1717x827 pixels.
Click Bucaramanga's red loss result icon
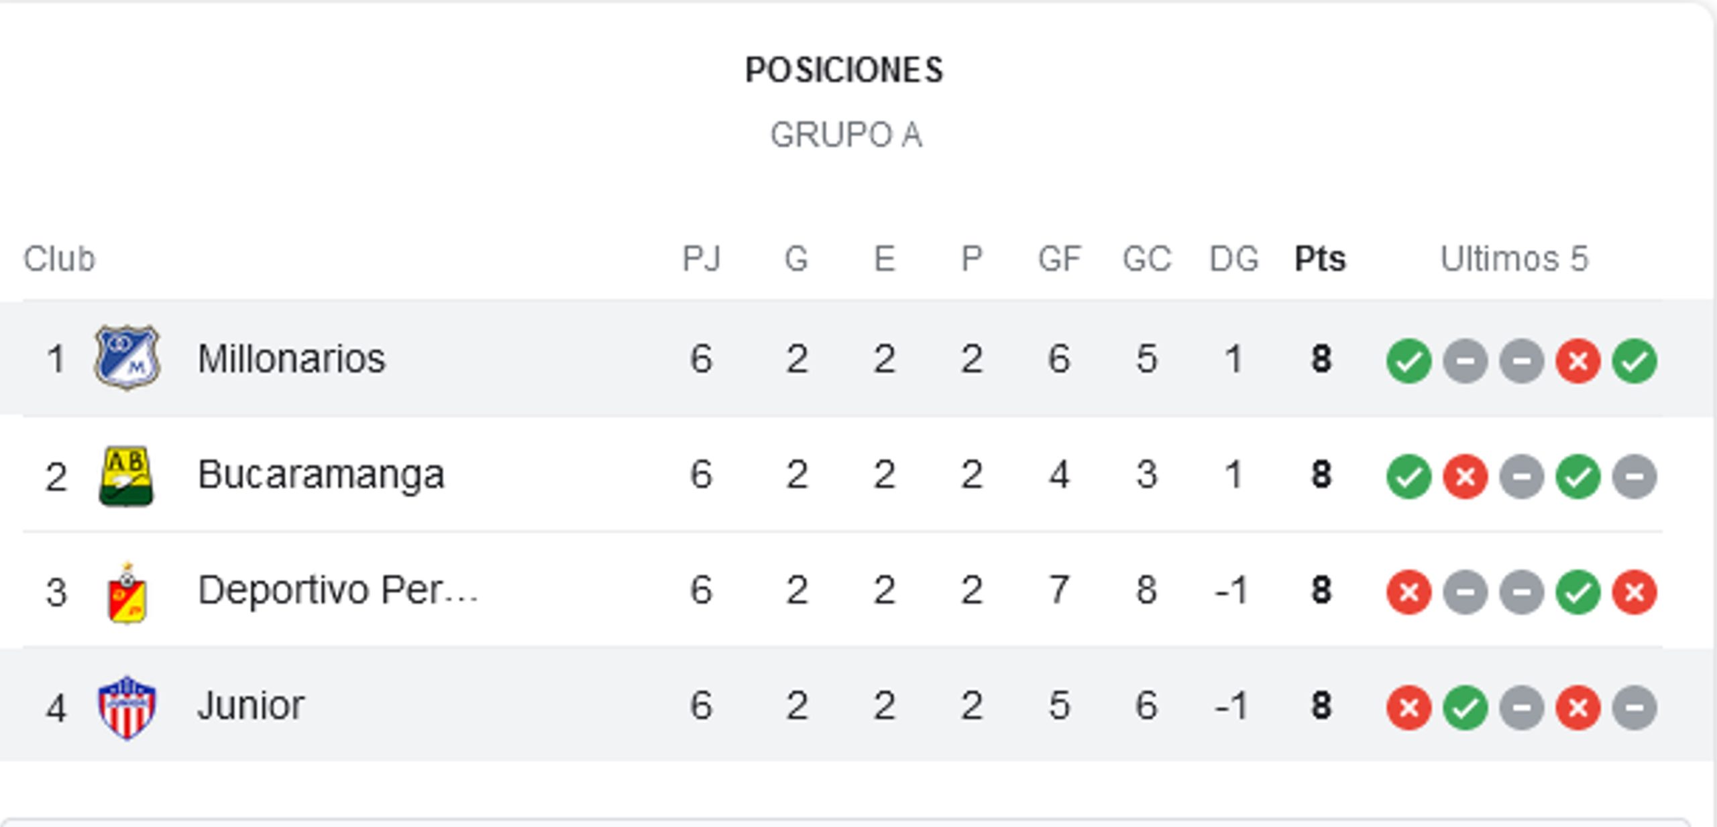pos(1465,477)
